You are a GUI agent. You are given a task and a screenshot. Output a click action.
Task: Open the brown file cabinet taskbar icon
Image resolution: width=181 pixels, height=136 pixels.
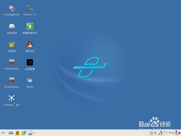click(17, 133)
